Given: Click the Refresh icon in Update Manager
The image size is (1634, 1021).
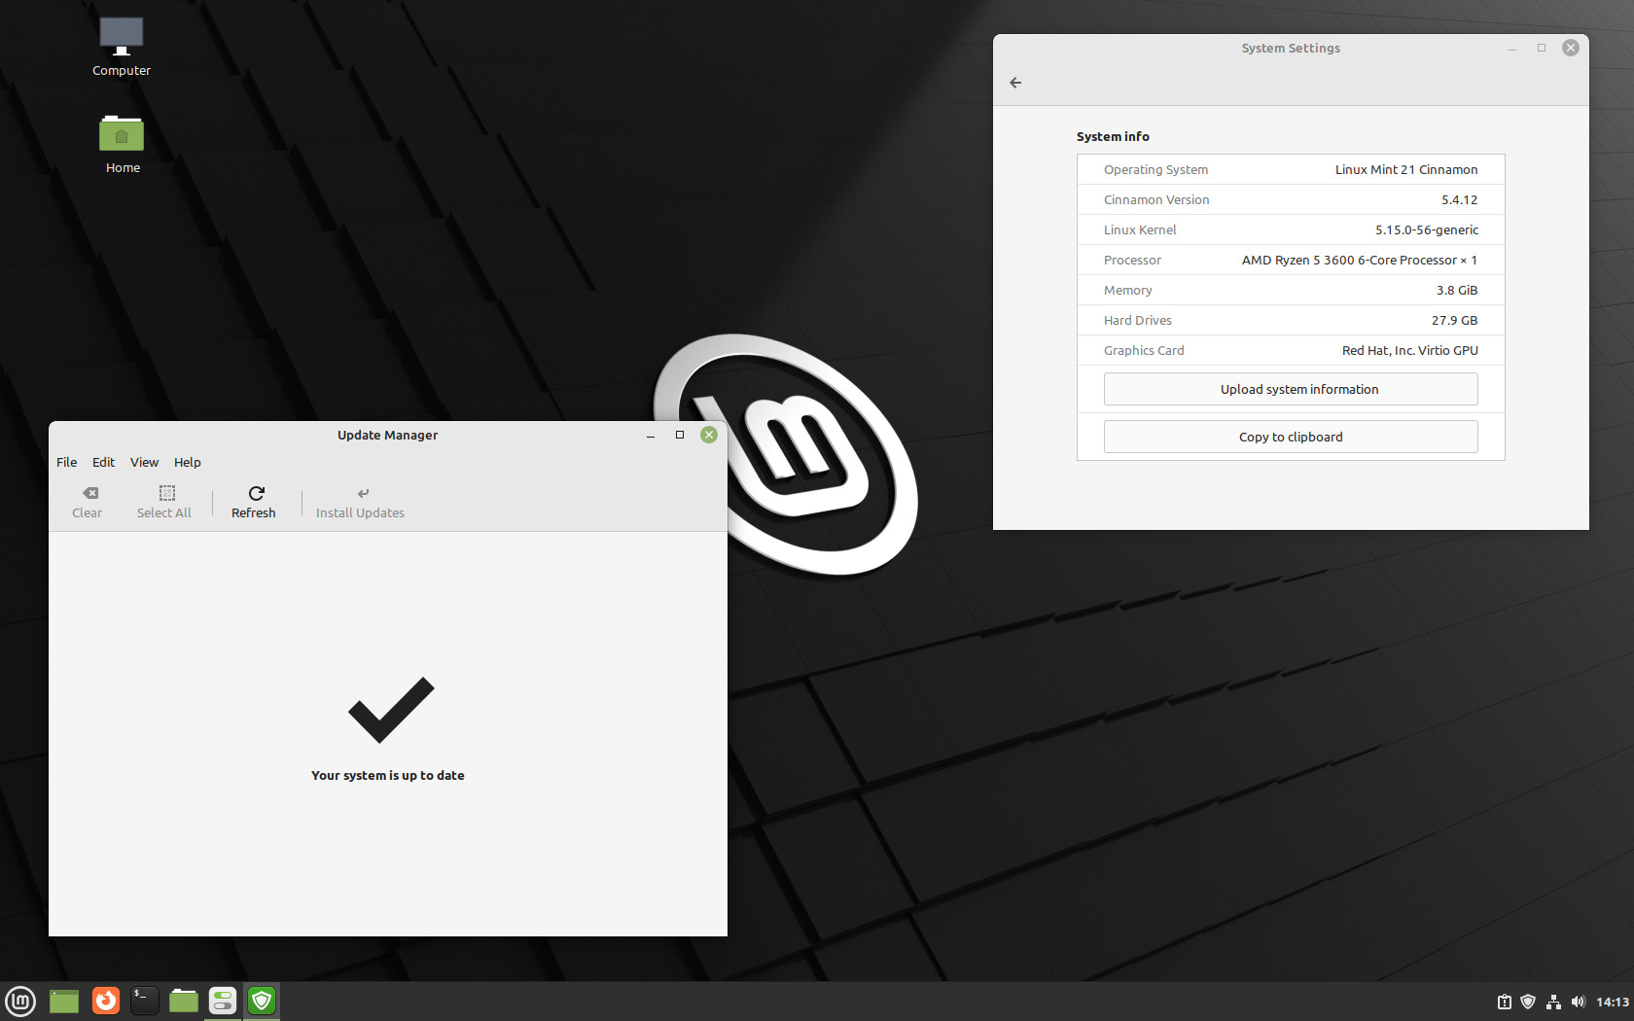Looking at the screenshot, I should 256,493.
